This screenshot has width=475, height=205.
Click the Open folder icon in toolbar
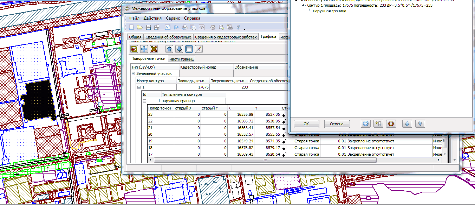pyautogui.click(x=139, y=27)
